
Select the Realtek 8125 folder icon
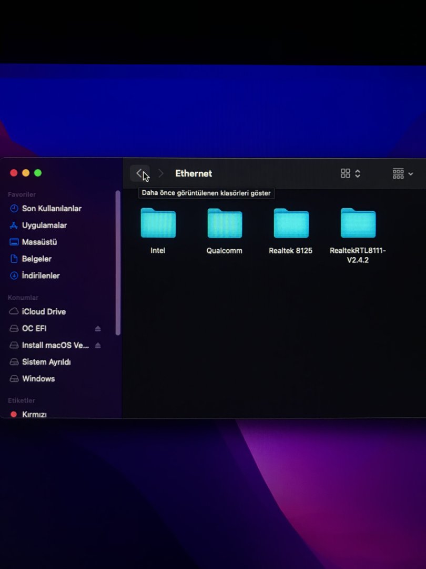click(291, 223)
